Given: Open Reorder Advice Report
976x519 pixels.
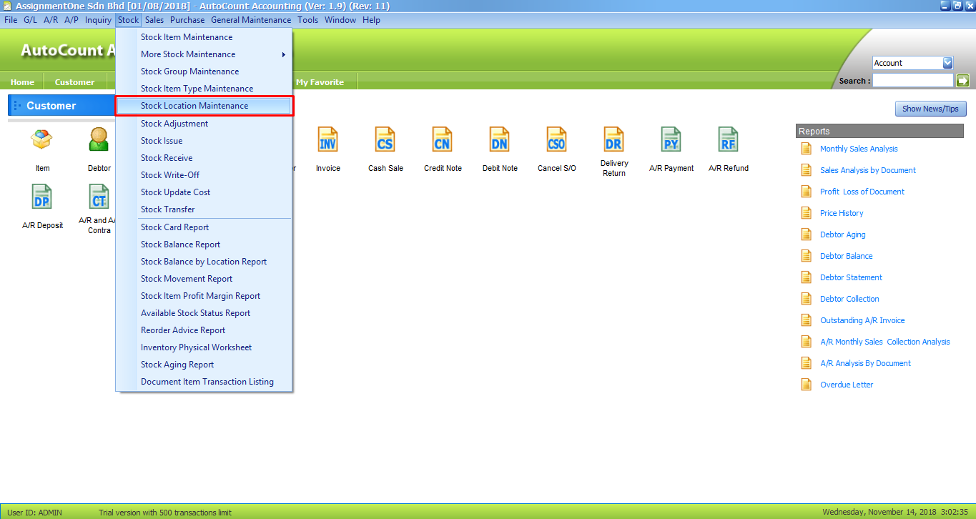Looking at the screenshot, I should [204, 330].
